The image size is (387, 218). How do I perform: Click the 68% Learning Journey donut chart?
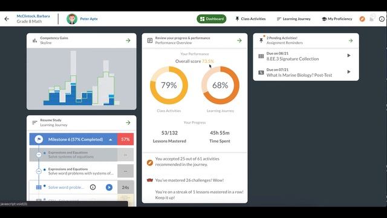(220, 85)
